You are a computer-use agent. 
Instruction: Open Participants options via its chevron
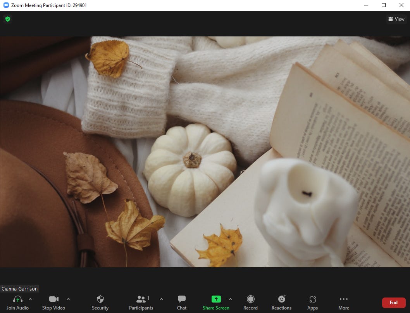click(162, 299)
